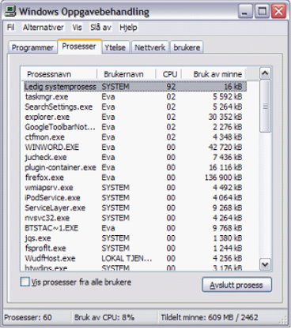The image size is (295, 329).
Task: Maximize the Task Manager window
Action: (x=262, y=11)
